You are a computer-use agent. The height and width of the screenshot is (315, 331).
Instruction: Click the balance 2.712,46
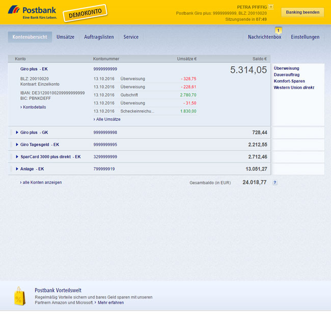[258, 157]
